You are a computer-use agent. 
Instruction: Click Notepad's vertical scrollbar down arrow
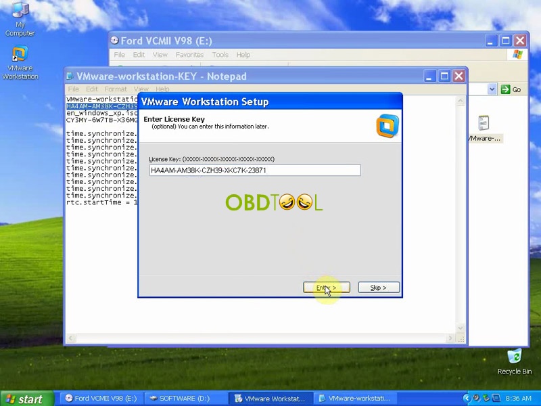coord(461,328)
